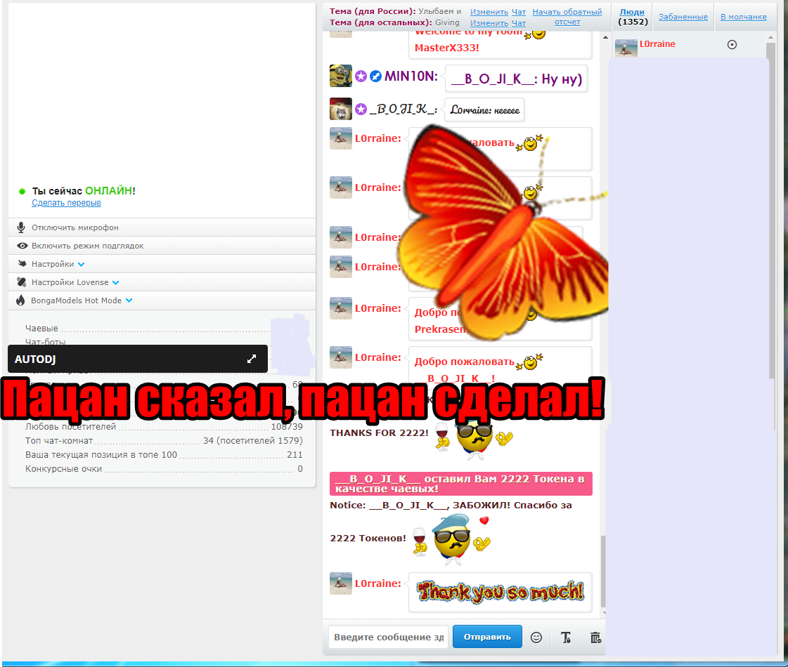
Task: Expand the AUTODJ panel with arrows icon
Action: tap(252, 359)
